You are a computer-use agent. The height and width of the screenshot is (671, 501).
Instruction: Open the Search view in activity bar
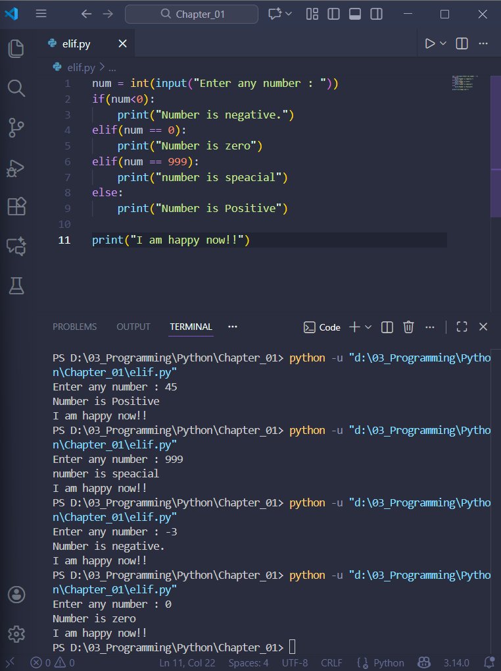coord(16,88)
